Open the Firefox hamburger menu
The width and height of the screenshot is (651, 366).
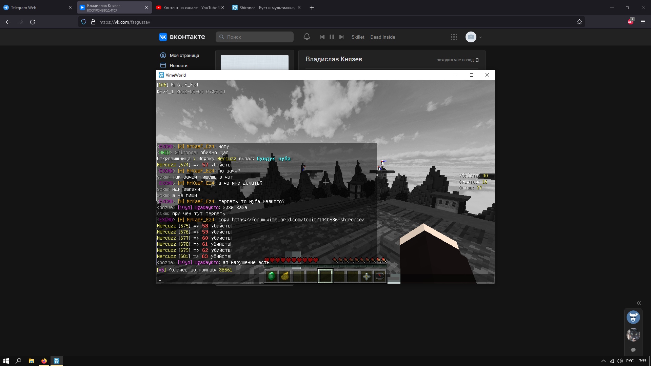643,22
